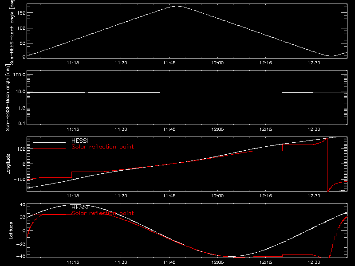This screenshot has height=266, width=355.
Task: Click the Sun-HESSI-Moon angle axis label
Action: point(8,98)
